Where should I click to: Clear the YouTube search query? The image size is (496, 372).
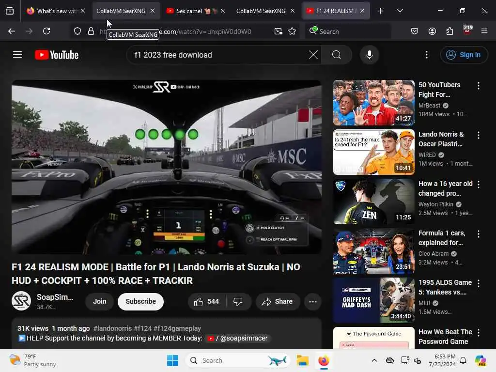coord(313,55)
